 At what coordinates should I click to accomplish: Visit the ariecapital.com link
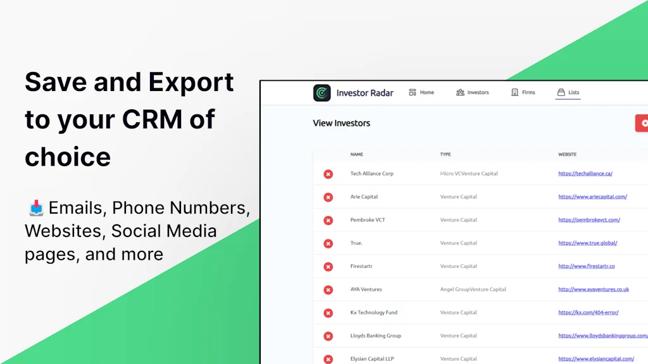pos(593,197)
